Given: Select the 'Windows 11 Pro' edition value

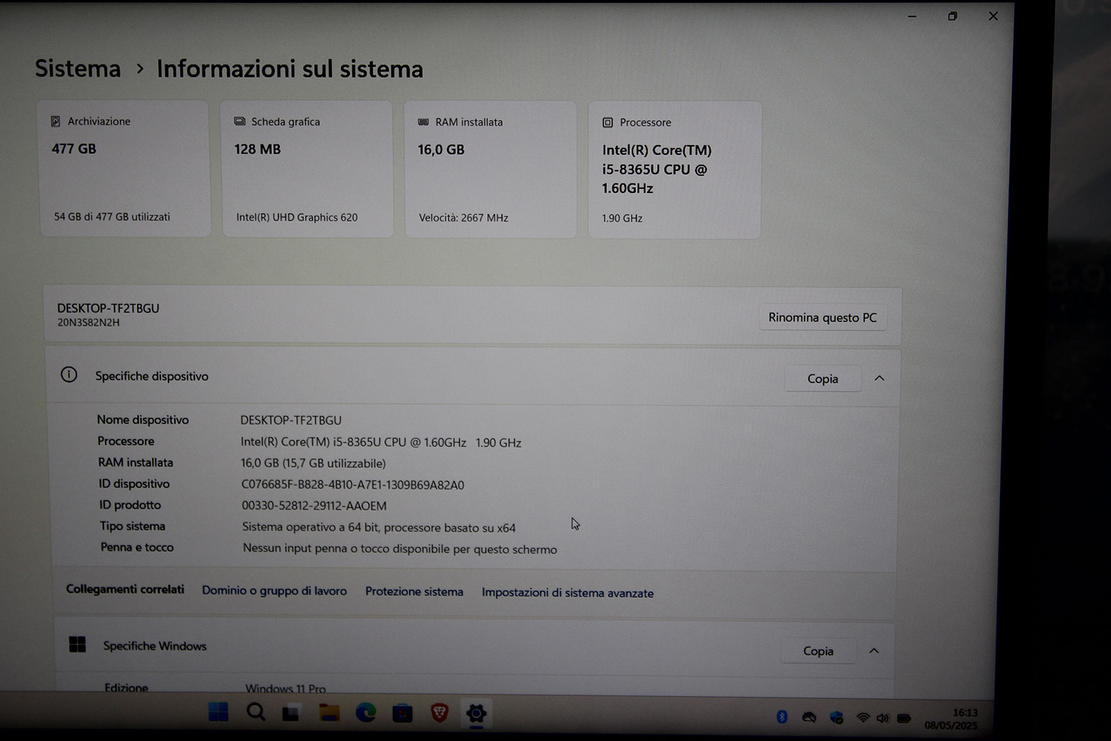Looking at the screenshot, I should click(x=285, y=688).
